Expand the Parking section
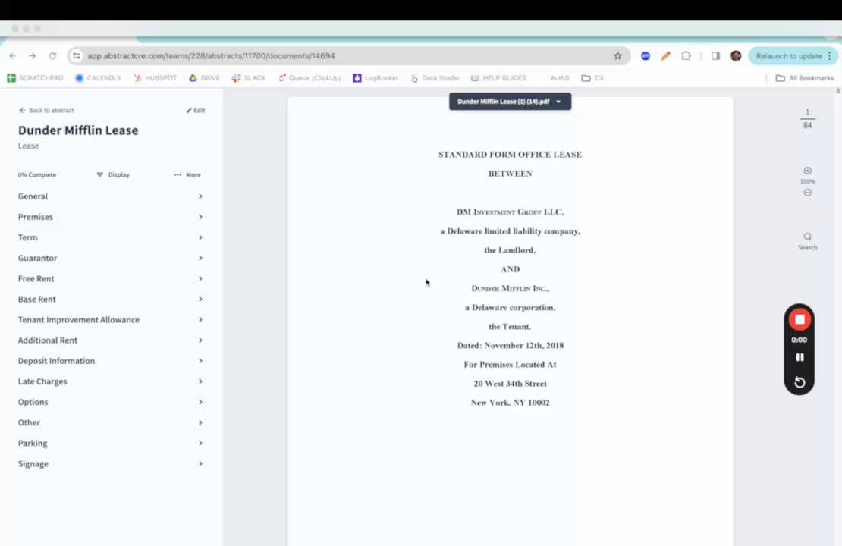Screen dimensions: 842x546 (111, 443)
